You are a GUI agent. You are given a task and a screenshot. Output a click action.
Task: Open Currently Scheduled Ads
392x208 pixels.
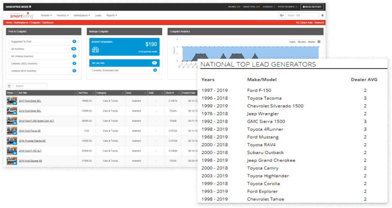coord(124,70)
